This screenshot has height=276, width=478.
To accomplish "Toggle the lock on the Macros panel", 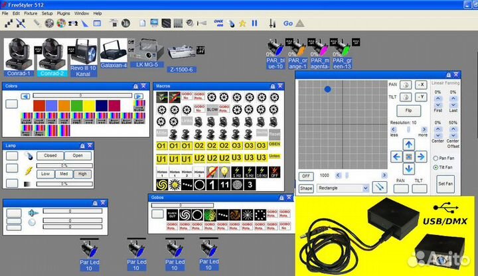I will (x=273, y=86).
